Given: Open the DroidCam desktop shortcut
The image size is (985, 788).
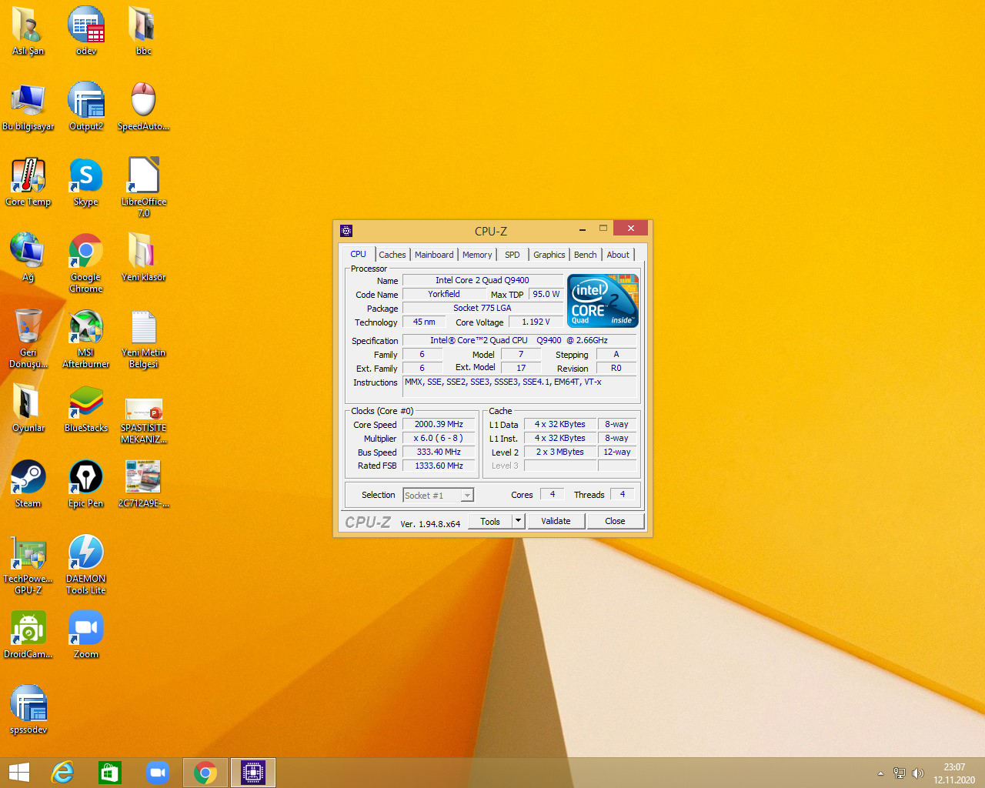Looking at the screenshot, I should [x=28, y=629].
